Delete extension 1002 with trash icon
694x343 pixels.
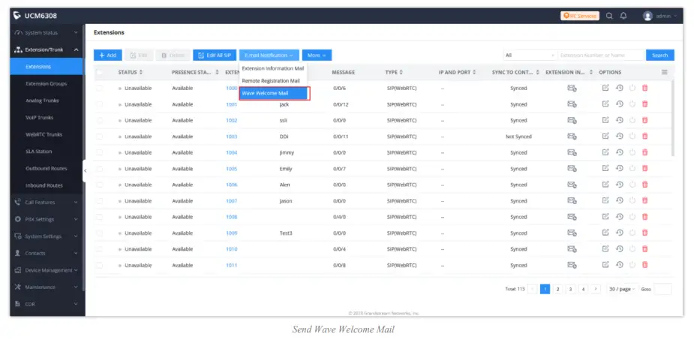645,120
